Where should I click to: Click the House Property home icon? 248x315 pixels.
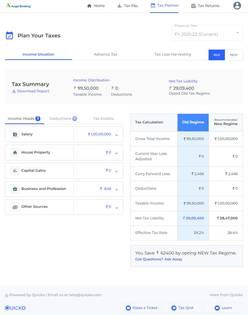15,153
